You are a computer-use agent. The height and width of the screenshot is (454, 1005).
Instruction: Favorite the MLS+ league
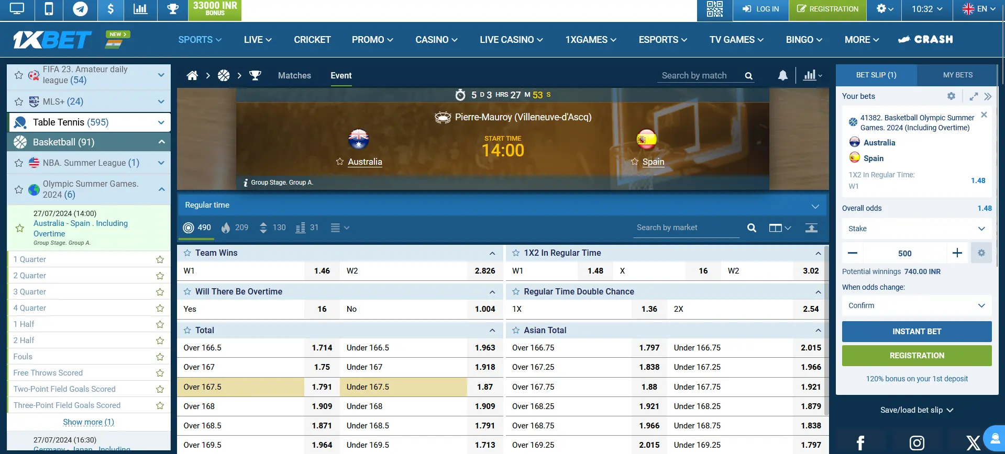[19, 101]
